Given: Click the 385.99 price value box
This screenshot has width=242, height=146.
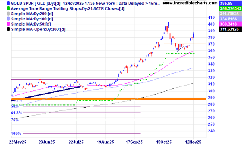Looking at the screenshot, I should coord(230,3).
